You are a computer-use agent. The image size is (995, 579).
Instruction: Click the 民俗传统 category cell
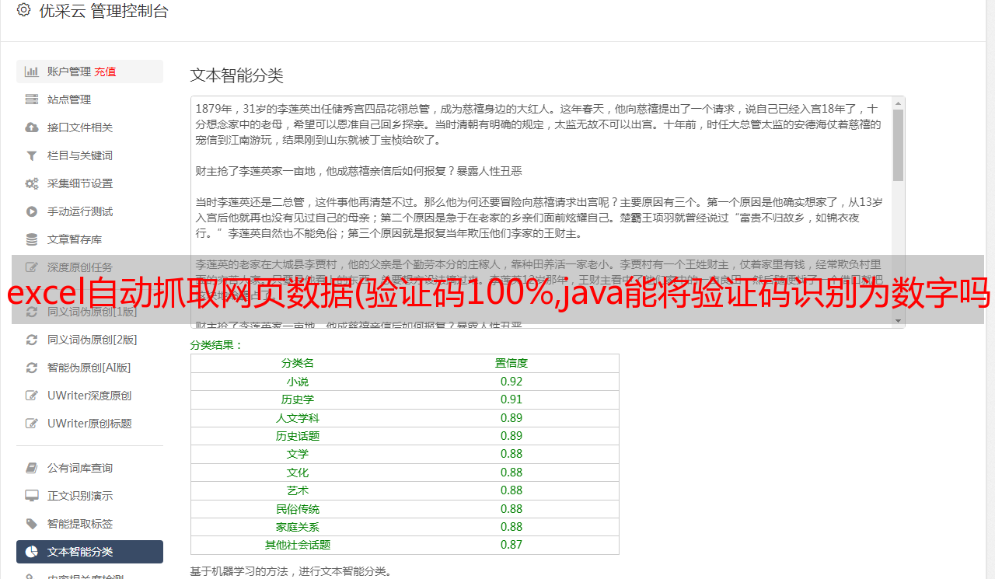[x=298, y=509]
